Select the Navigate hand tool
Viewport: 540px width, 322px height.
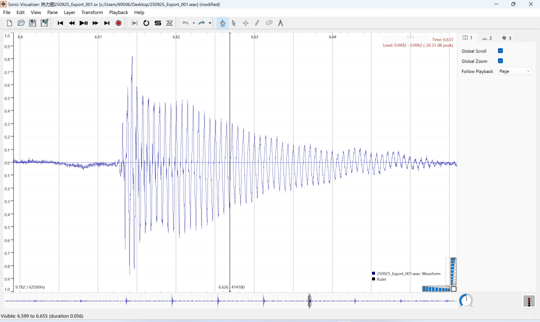[x=222, y=23]
